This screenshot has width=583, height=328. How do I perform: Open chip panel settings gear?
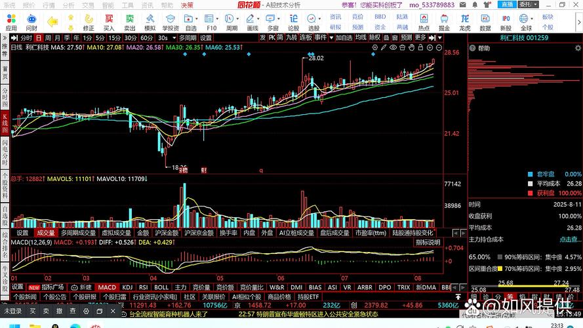[x=578, y=48]
